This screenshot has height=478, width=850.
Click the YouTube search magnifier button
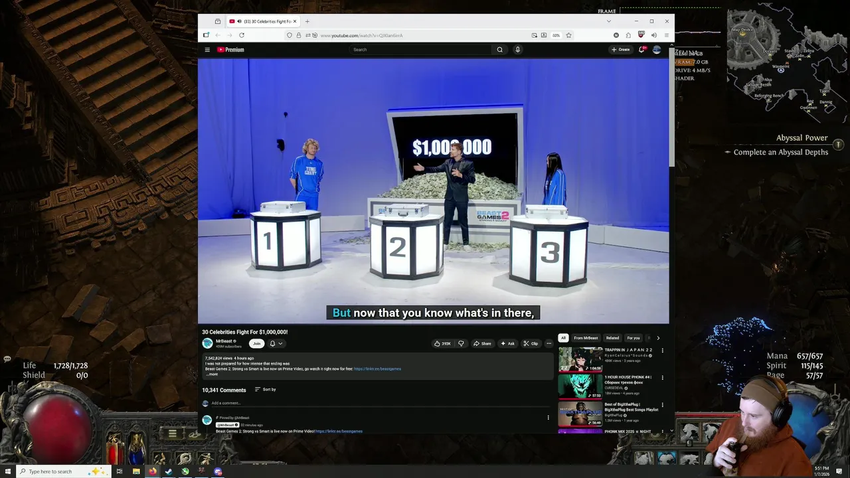500,50
